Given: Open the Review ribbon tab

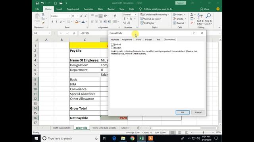Looking at the screenshot, I should [111, 9].
